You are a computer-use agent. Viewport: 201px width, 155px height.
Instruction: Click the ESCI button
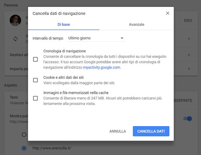click(x=188, y=21)
